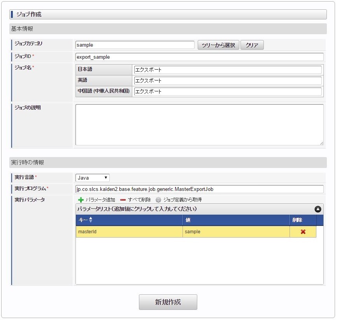The height and width of the screenshot is (320, 337).
Task: Focus the ジョブカテゴリ input field
Action: pos(135,45)
